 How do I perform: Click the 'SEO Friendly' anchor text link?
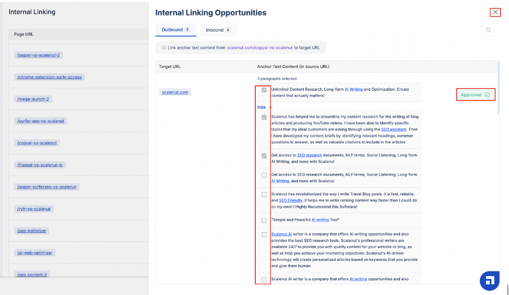click(x=290, y=201)
